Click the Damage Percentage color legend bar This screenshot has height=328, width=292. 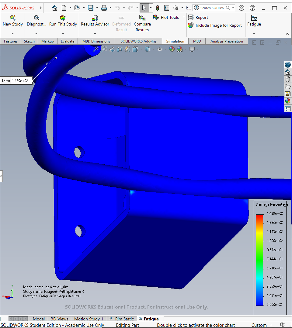pos(260,260)
